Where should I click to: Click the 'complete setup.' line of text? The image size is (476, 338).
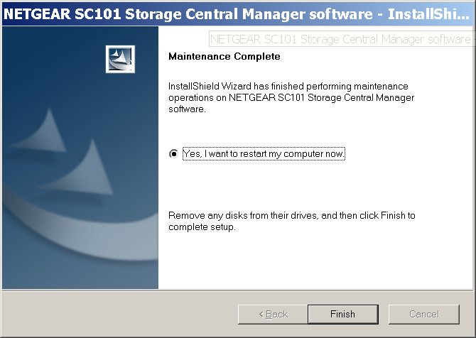[x=202, y=227]
